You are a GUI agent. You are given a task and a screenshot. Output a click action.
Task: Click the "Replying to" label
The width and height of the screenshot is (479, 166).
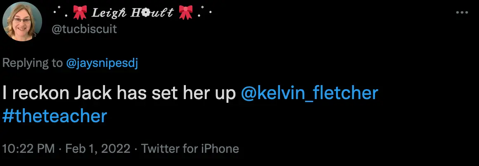[x=33, y=63]
